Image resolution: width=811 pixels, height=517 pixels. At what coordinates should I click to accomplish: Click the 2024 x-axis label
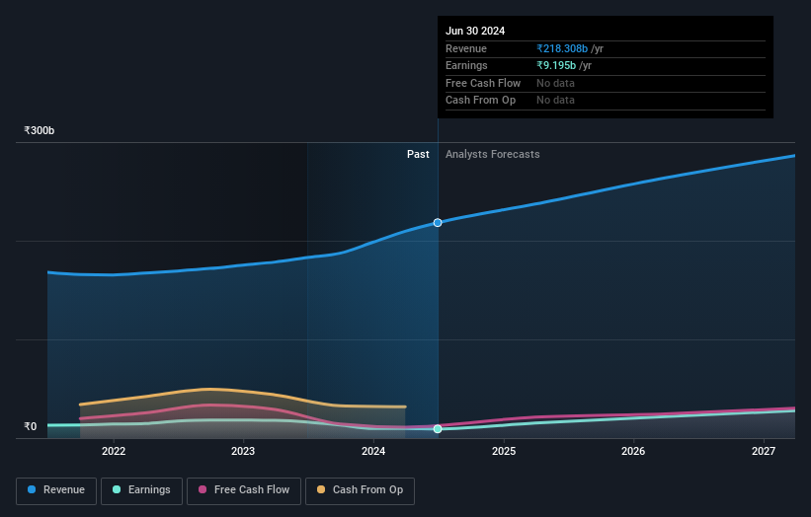[x=373, y=452]
